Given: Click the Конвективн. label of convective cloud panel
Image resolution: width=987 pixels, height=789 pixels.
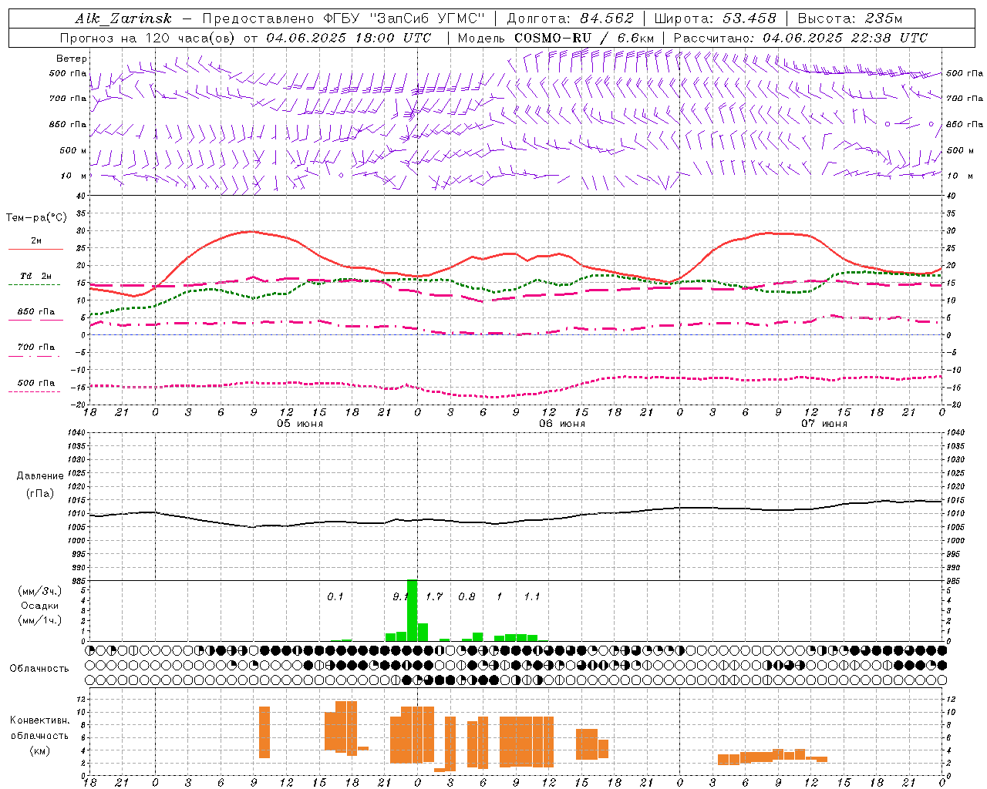Looking at the screenshot, I should [39, 720].
